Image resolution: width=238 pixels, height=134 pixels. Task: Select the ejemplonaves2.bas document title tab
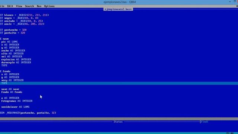[x=118, y=9]
